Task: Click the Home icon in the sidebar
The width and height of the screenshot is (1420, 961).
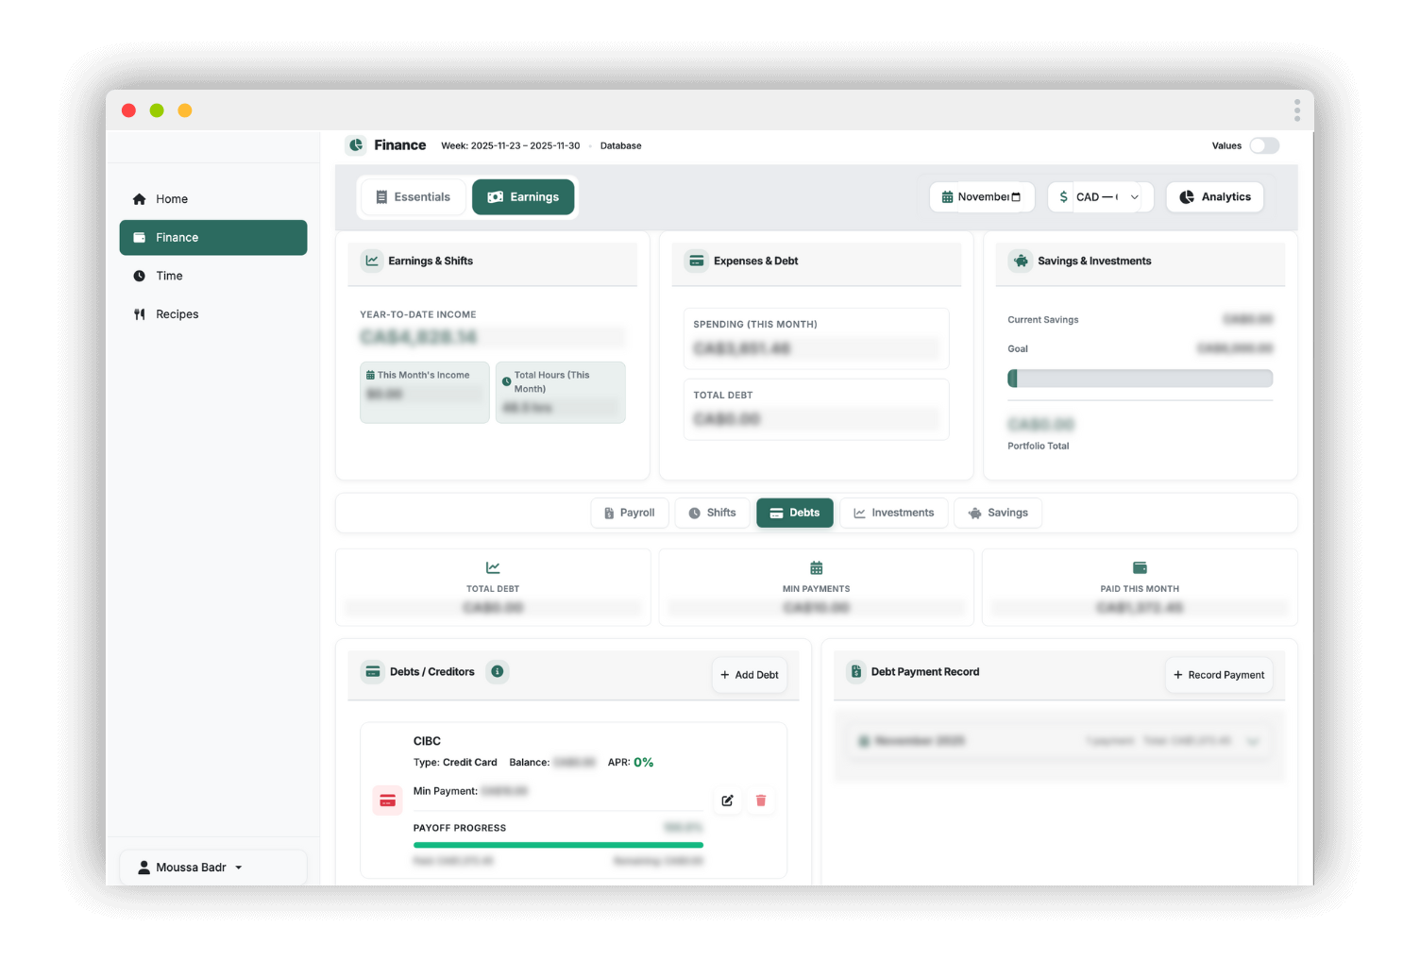Action: (140, 199)
